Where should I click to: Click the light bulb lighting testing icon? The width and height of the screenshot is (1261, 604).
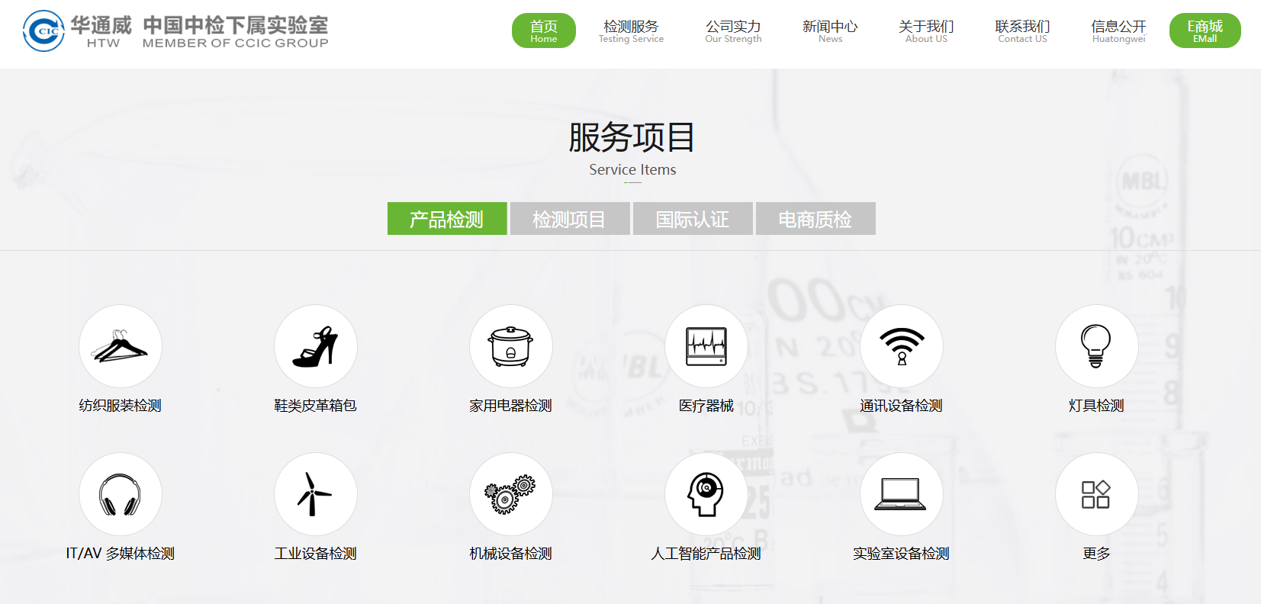[1097, 346]
